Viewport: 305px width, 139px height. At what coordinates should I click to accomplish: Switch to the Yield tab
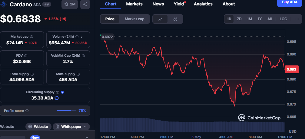(x=179, y=4)
